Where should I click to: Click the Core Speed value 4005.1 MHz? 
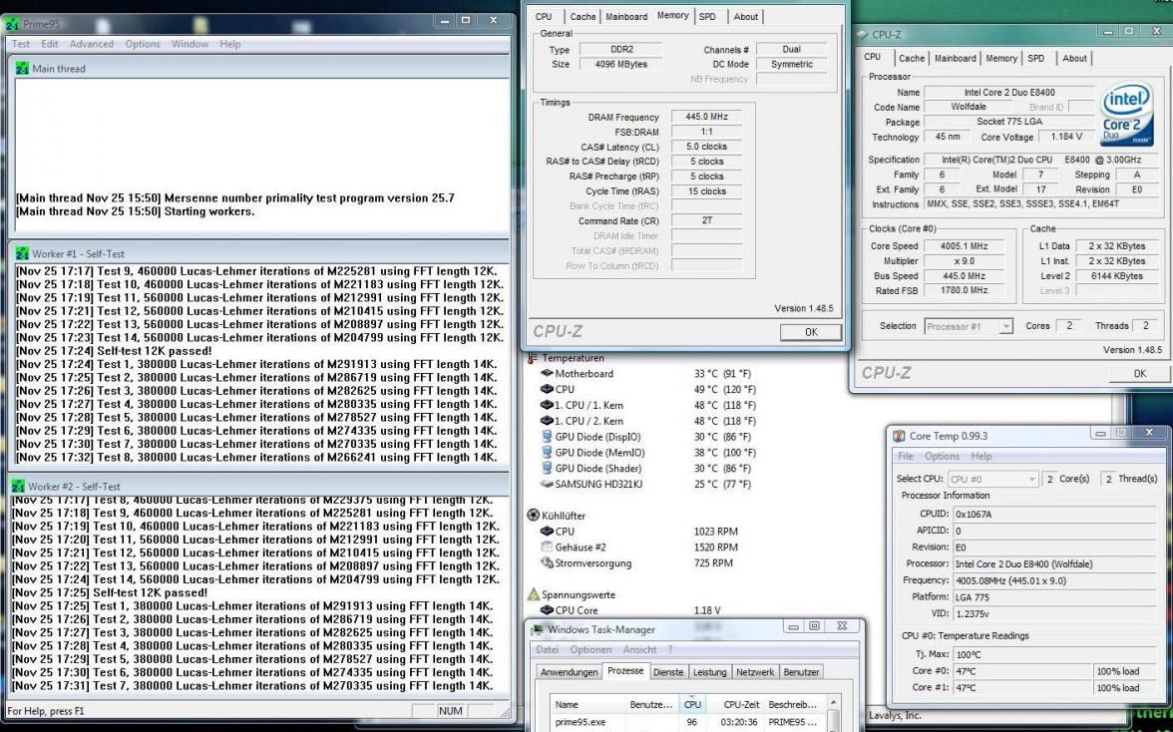pyautogui.click(x=965, y=246)
